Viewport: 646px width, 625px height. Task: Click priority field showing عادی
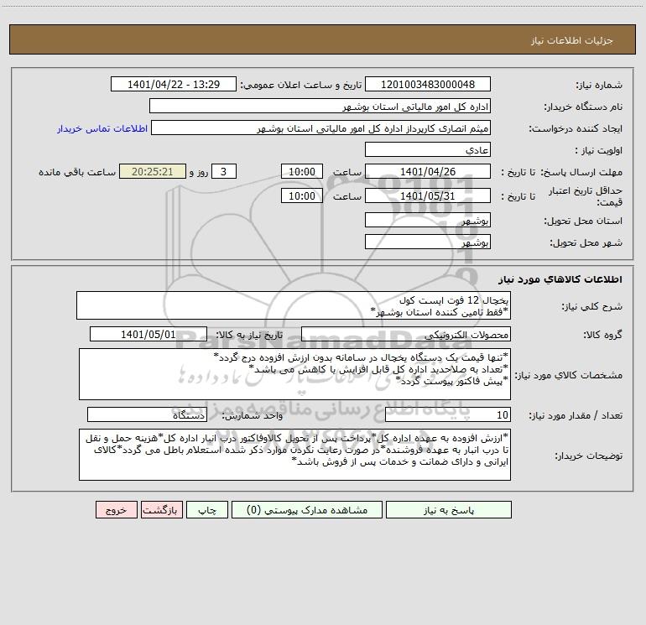click(x=428, y=149)
